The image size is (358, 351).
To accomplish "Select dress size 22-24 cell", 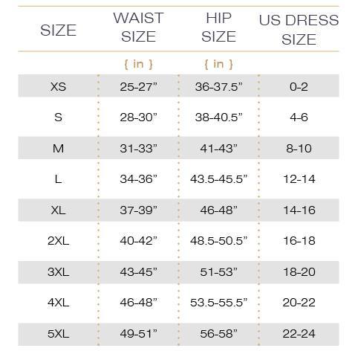I will [299, 333].
